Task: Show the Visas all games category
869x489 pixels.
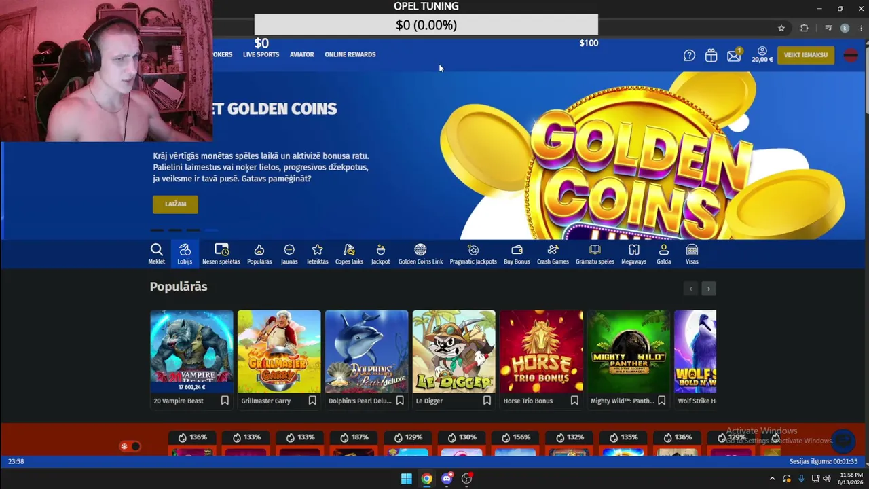Action: click(692, 254)
